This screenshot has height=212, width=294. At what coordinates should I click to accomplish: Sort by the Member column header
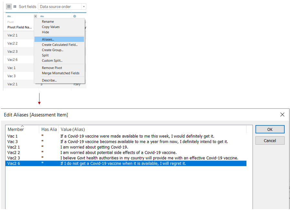[16, 129]
